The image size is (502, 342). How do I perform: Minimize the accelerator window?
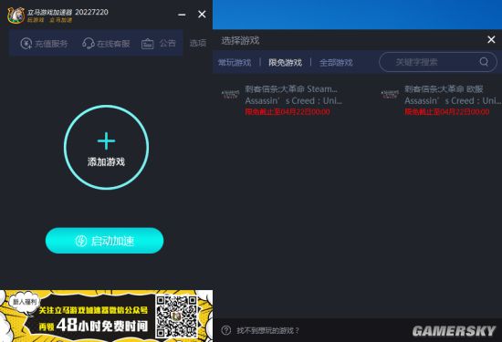point(182,15)
